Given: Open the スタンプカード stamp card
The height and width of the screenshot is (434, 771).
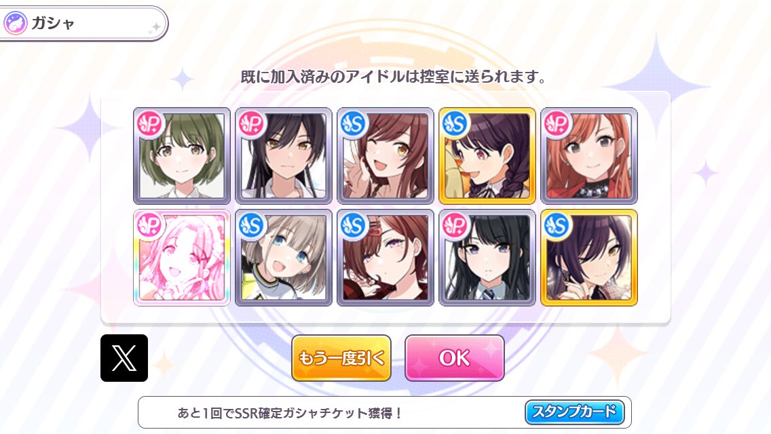Looking at the screenshot, I should coord(575,412).
